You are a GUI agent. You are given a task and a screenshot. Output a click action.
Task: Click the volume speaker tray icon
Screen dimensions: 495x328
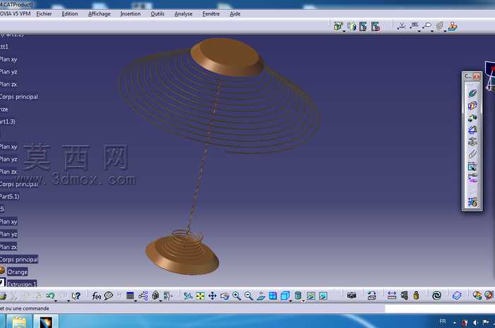tap(475, 322)
